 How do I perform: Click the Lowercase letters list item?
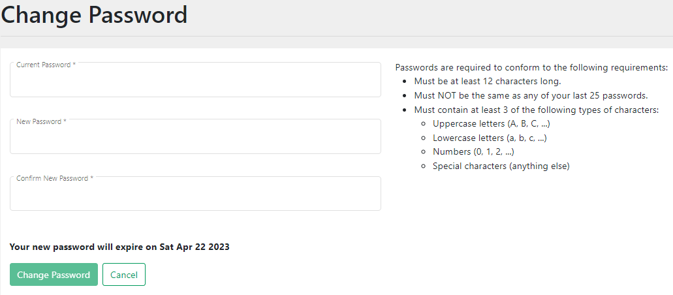[x=490, y=138]
